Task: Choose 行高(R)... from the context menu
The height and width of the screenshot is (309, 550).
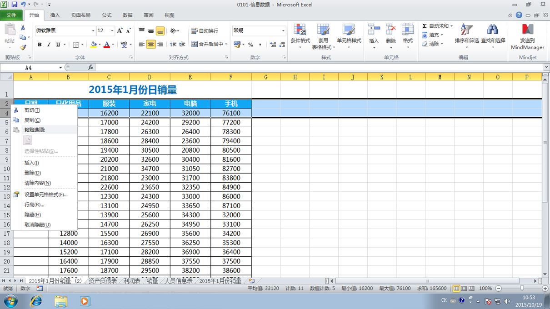Action: pos(45,205)
